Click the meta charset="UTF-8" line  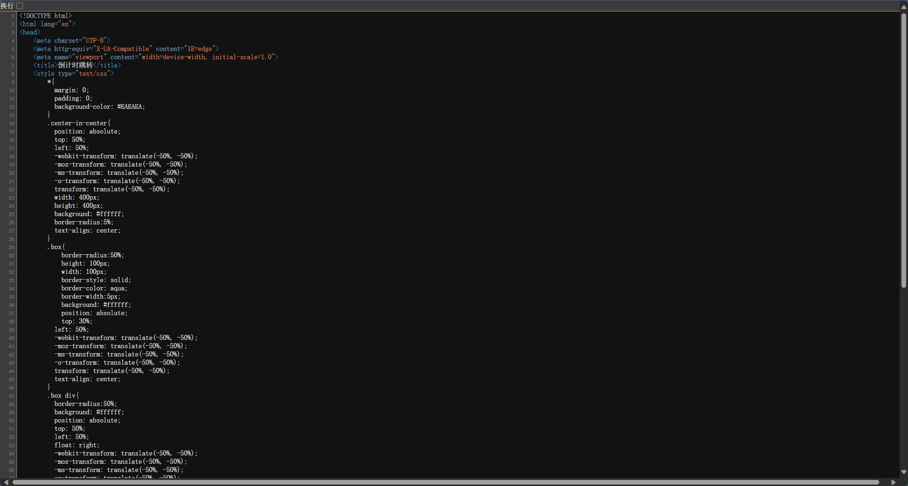point(72,41)
